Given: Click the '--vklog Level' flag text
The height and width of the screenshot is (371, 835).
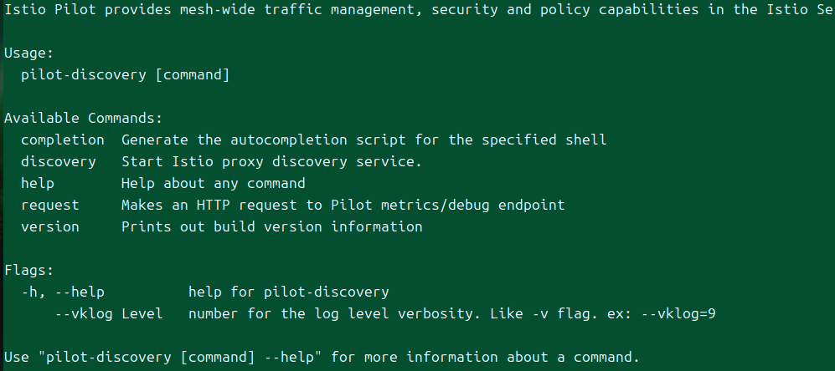Looking at the screenshot, I should [x=109, y=314].
